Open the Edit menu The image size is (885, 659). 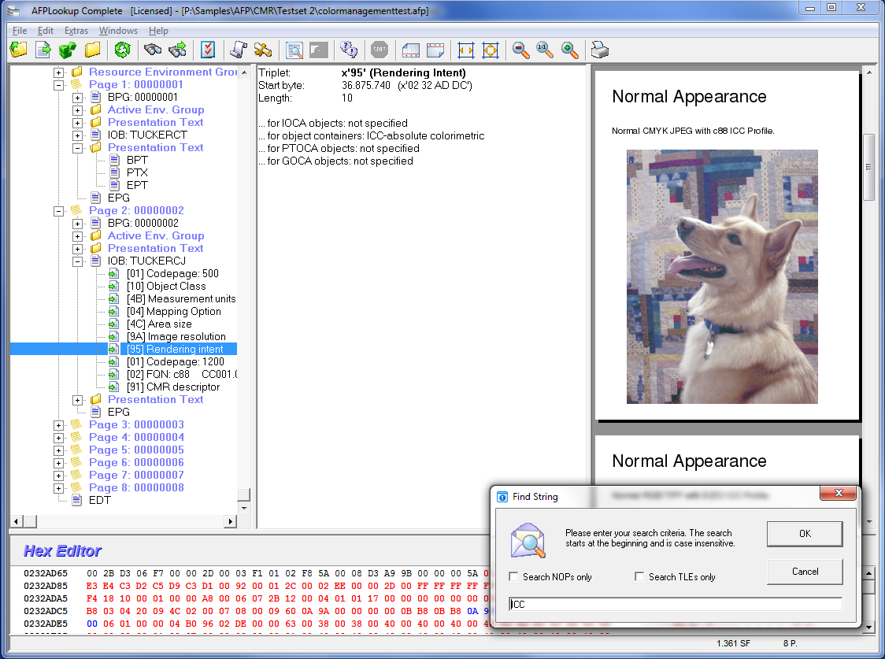(46, 31)
